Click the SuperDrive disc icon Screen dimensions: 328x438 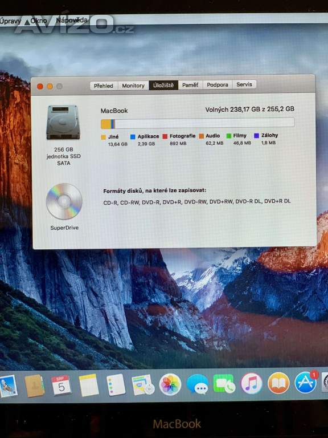(x=64, y=201)
